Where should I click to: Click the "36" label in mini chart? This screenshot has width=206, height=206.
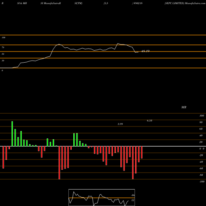[133, 195]
